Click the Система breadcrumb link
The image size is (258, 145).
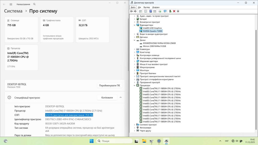pyautogui.click(x=13, y=11)
